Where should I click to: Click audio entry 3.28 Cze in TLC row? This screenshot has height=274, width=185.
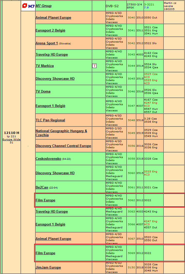(x=150, y=119)
